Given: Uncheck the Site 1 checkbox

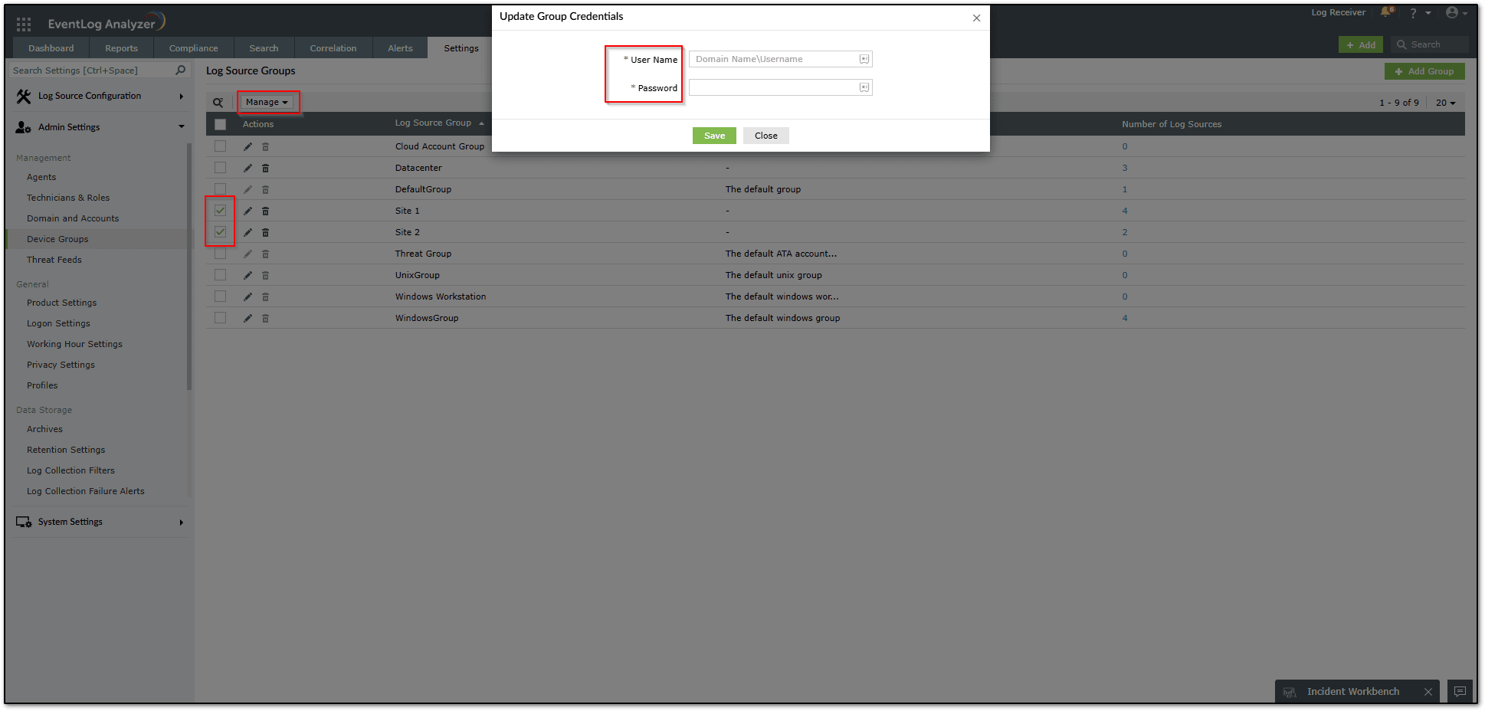Looking at the screenshot, I should click(x=221, y=210).
